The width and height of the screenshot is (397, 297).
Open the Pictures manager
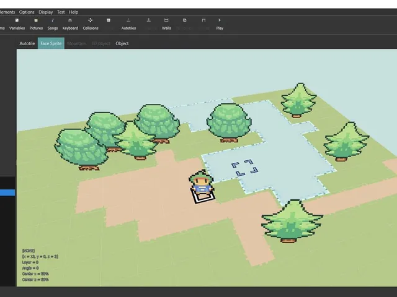pyautogui.click(x=36, y=24)
